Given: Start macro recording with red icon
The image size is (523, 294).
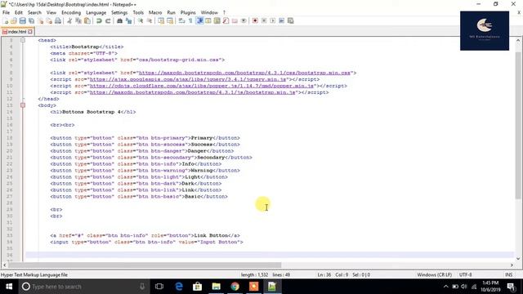Looking at the screenshot, I should click(x=255, y=20).
